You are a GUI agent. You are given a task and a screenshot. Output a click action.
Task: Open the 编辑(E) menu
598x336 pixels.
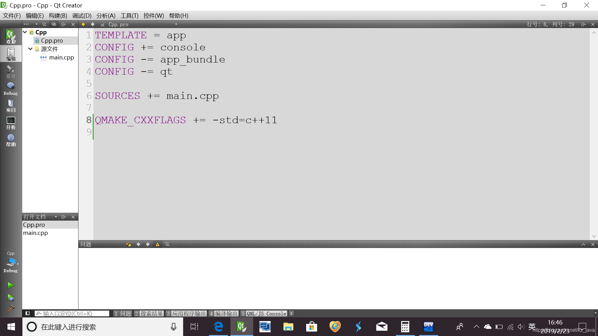(x=35, y=16)
